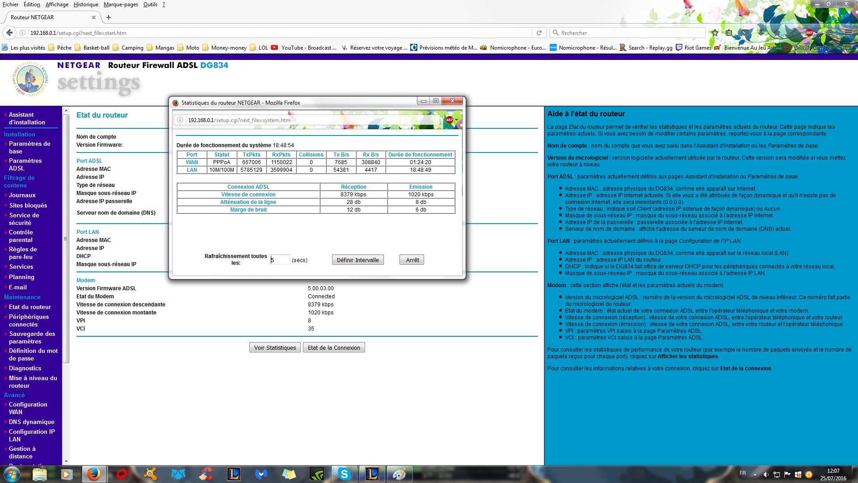Launch CCleaner from the taskbar
This screenshot has height=483, width=858.
206,474
